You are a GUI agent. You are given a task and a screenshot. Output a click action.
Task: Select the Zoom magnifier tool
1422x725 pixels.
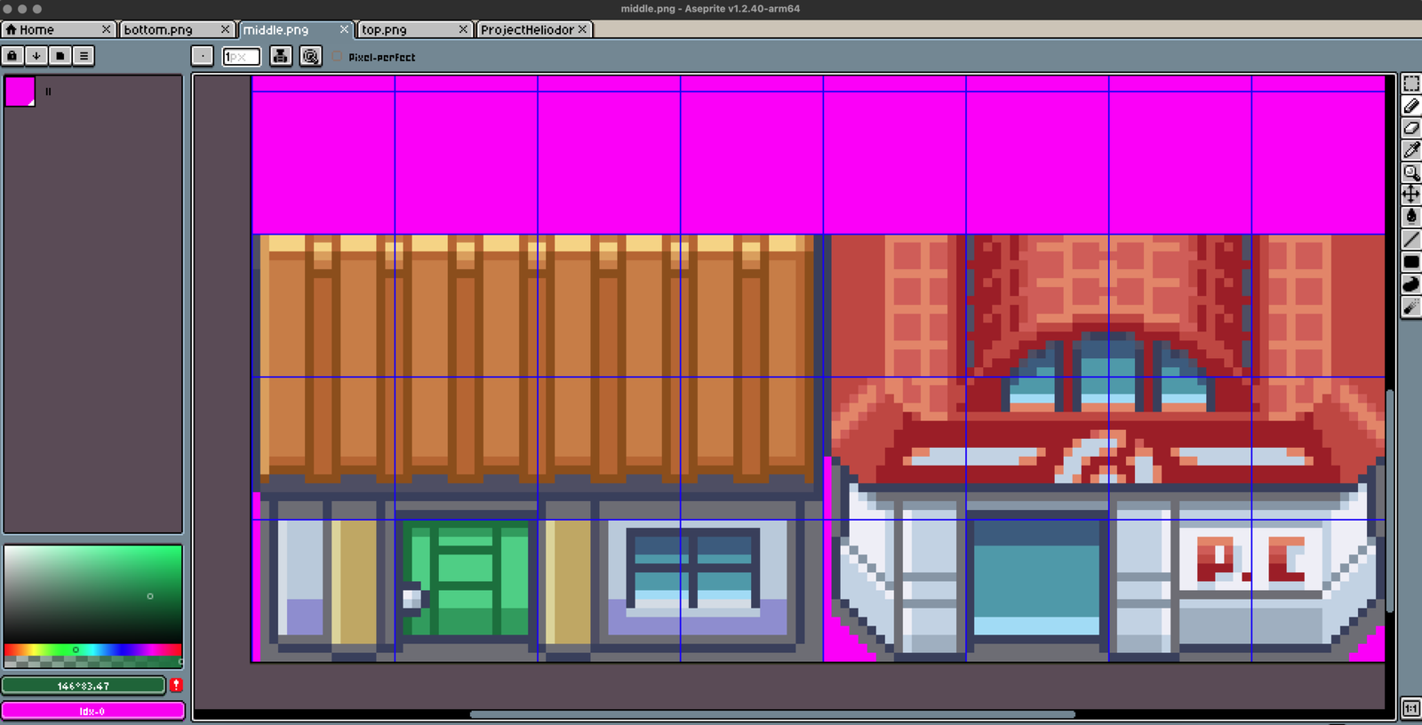1410,172
